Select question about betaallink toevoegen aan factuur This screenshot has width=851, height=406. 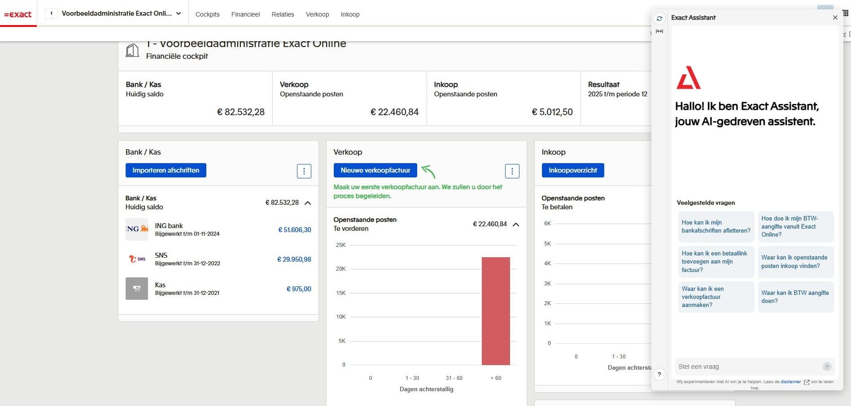(716, 262)
